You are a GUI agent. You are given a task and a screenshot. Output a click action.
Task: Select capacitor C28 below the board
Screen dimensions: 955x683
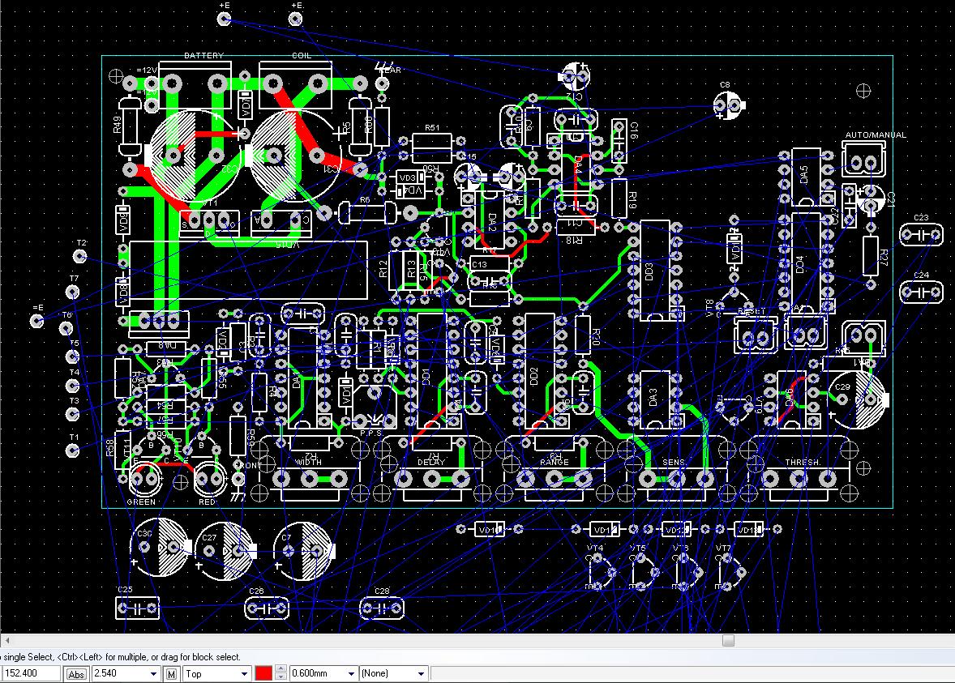pyautogui.click(x=382, y=608)
